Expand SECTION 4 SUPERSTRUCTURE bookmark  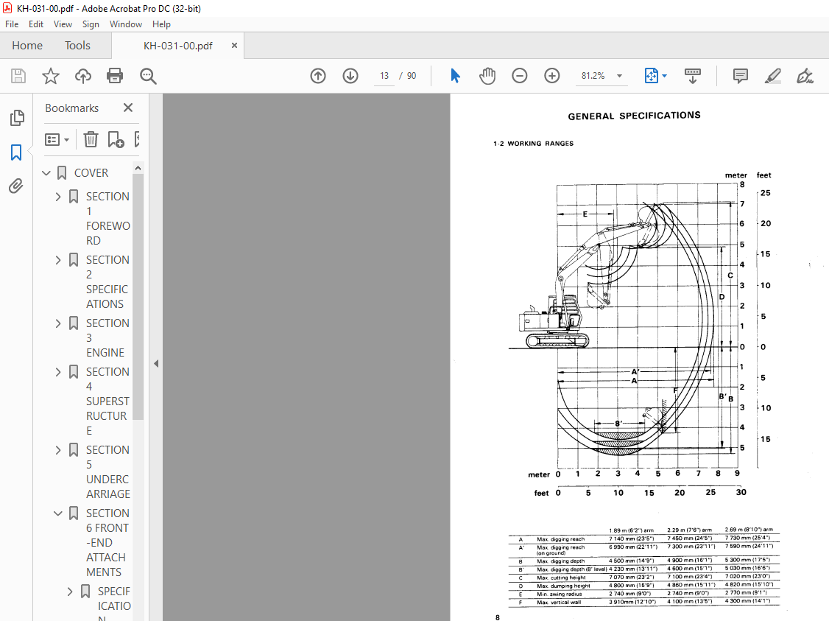pos(58,372)
